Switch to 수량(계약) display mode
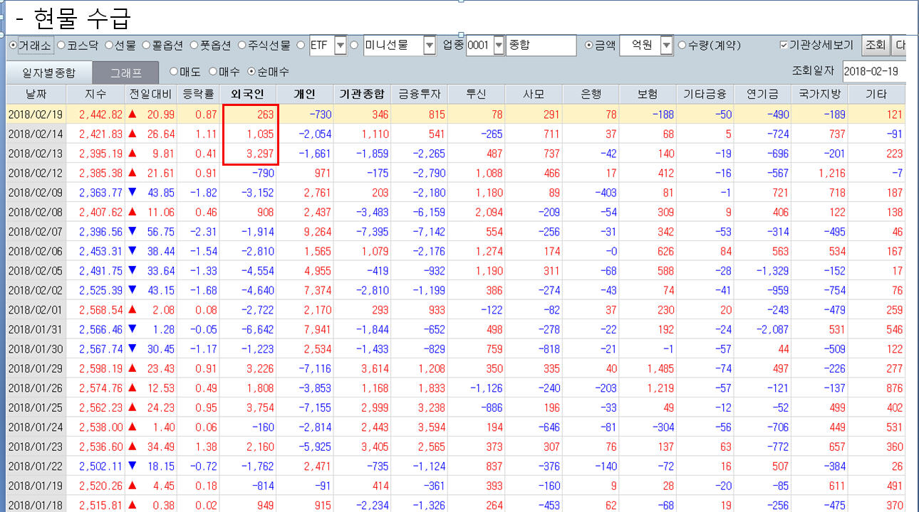This screenshot has width=919, height=512. 682,46
